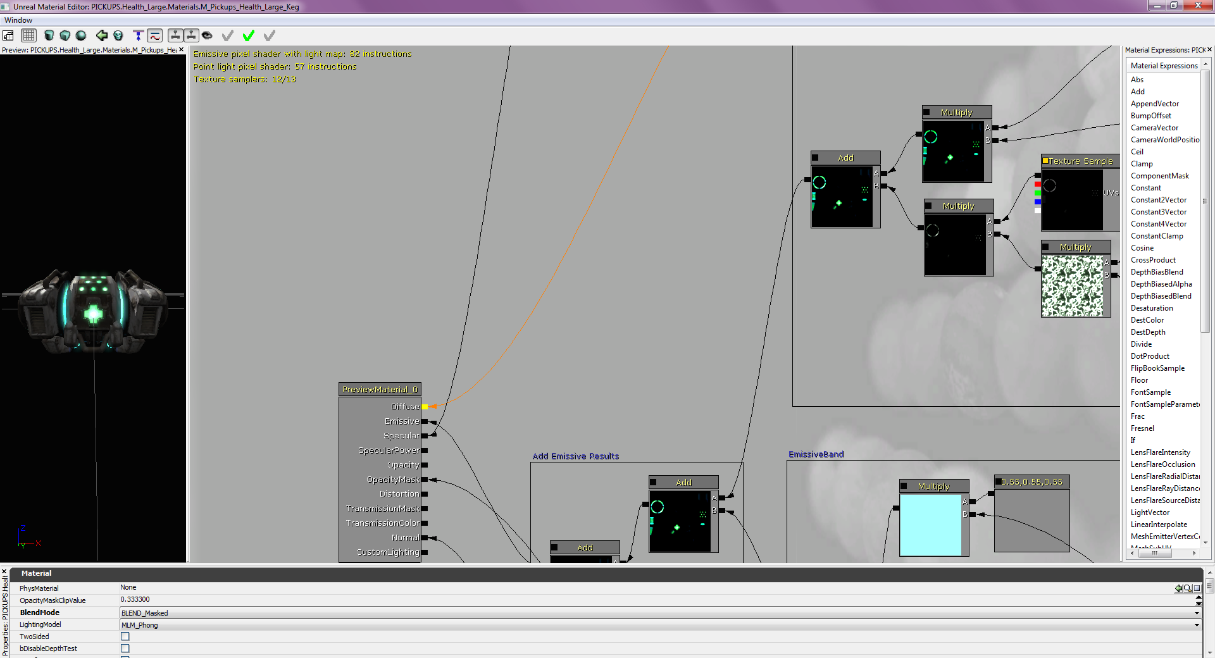Toggle the eye visibility icon in toolbar
This screenshot has width=1215, height=658.
[x=207, y=35]
